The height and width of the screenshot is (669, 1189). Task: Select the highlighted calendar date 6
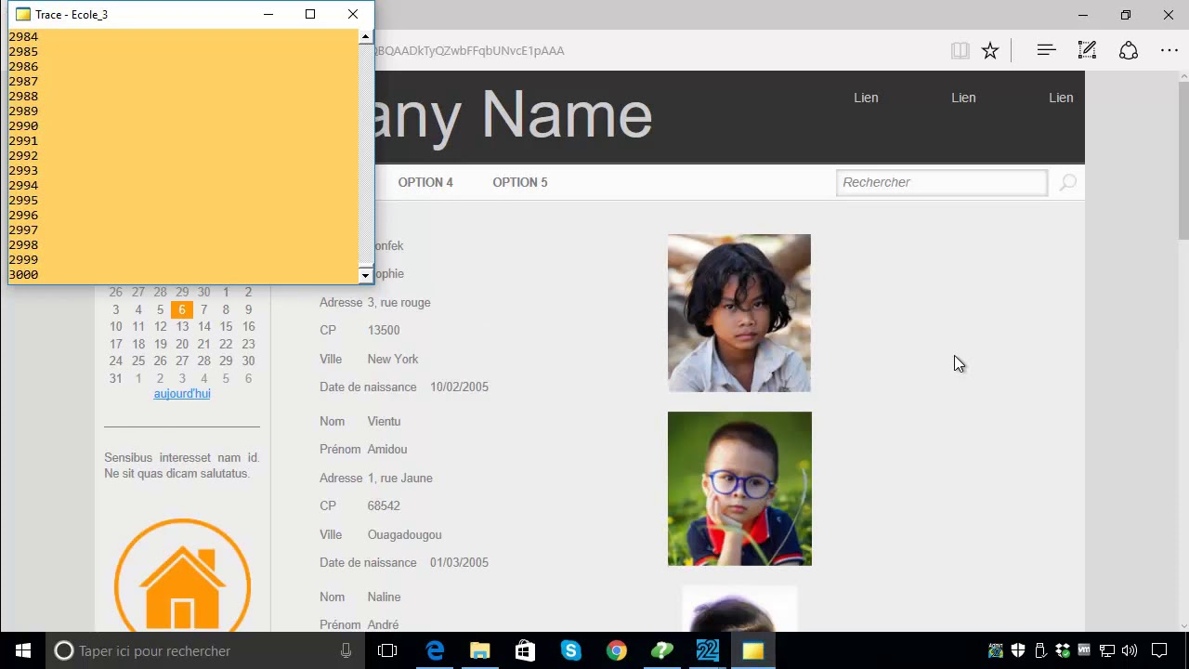point(182,309)
